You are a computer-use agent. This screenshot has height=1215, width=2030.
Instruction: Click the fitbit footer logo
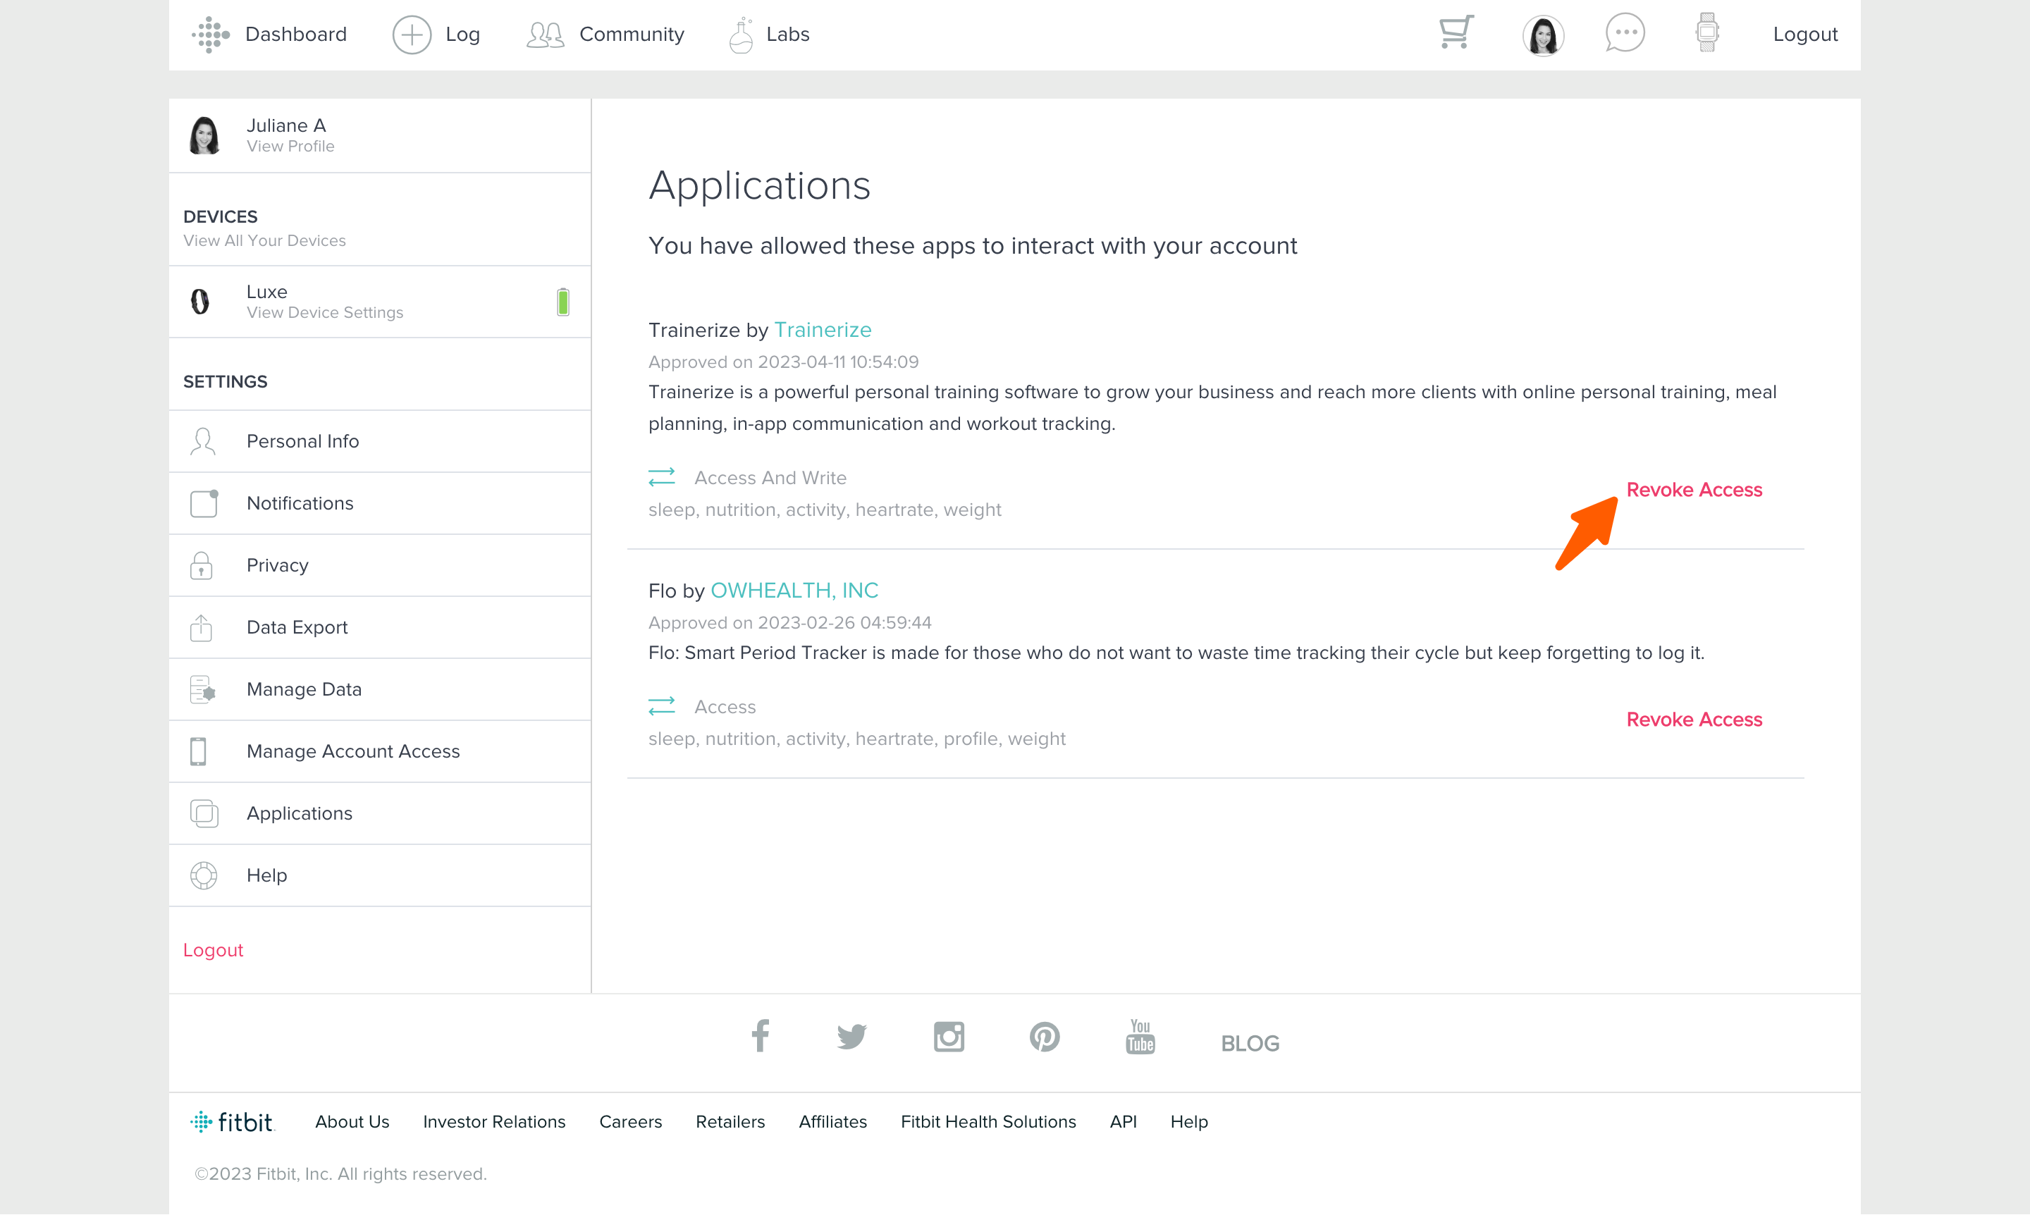[x=232, y=1122]
